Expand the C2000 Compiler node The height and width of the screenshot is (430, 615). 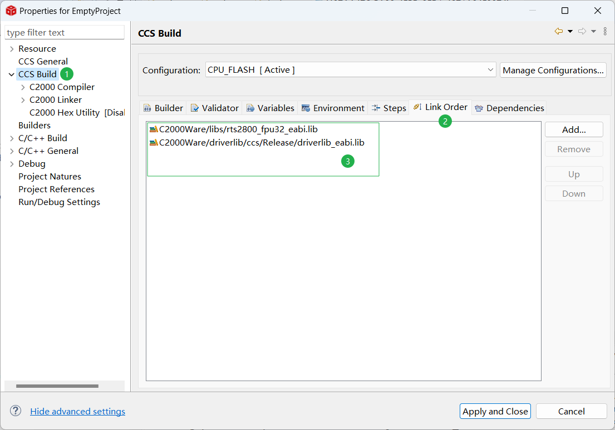coord(23,87)
